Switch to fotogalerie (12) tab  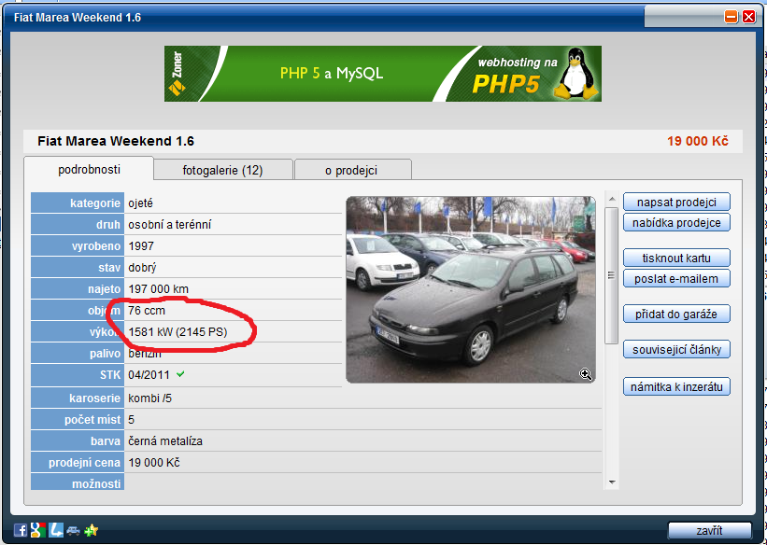click(222, 170)
